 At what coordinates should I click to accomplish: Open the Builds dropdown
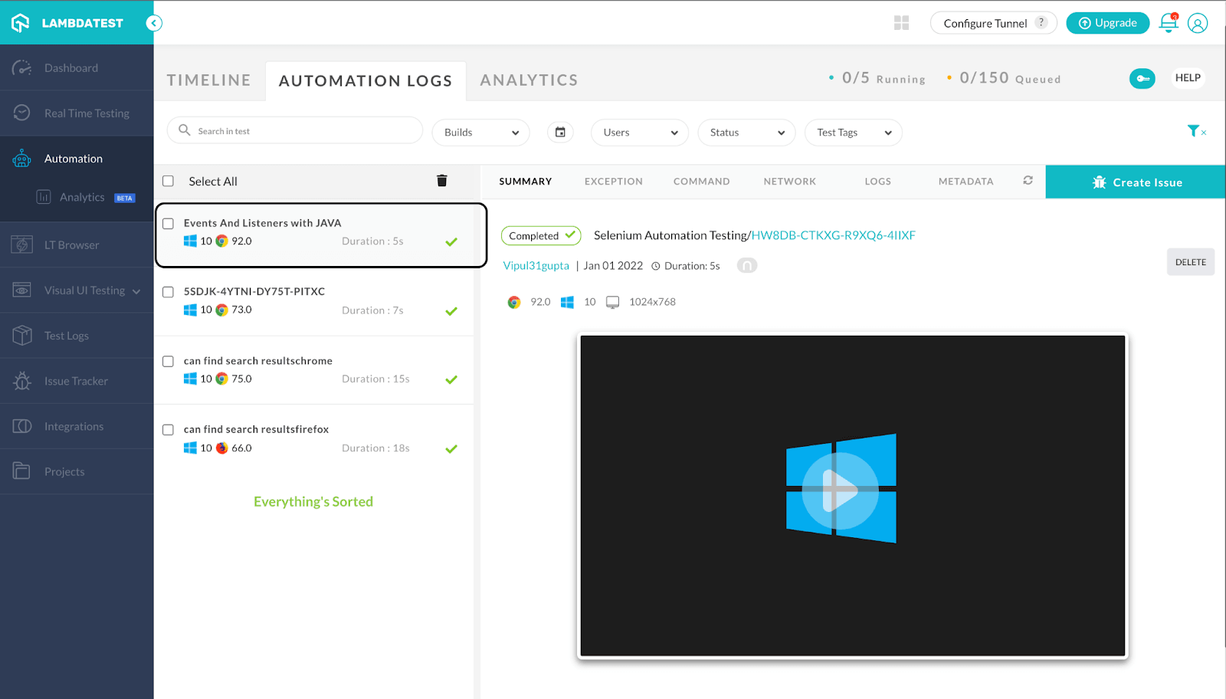[480, 132]
